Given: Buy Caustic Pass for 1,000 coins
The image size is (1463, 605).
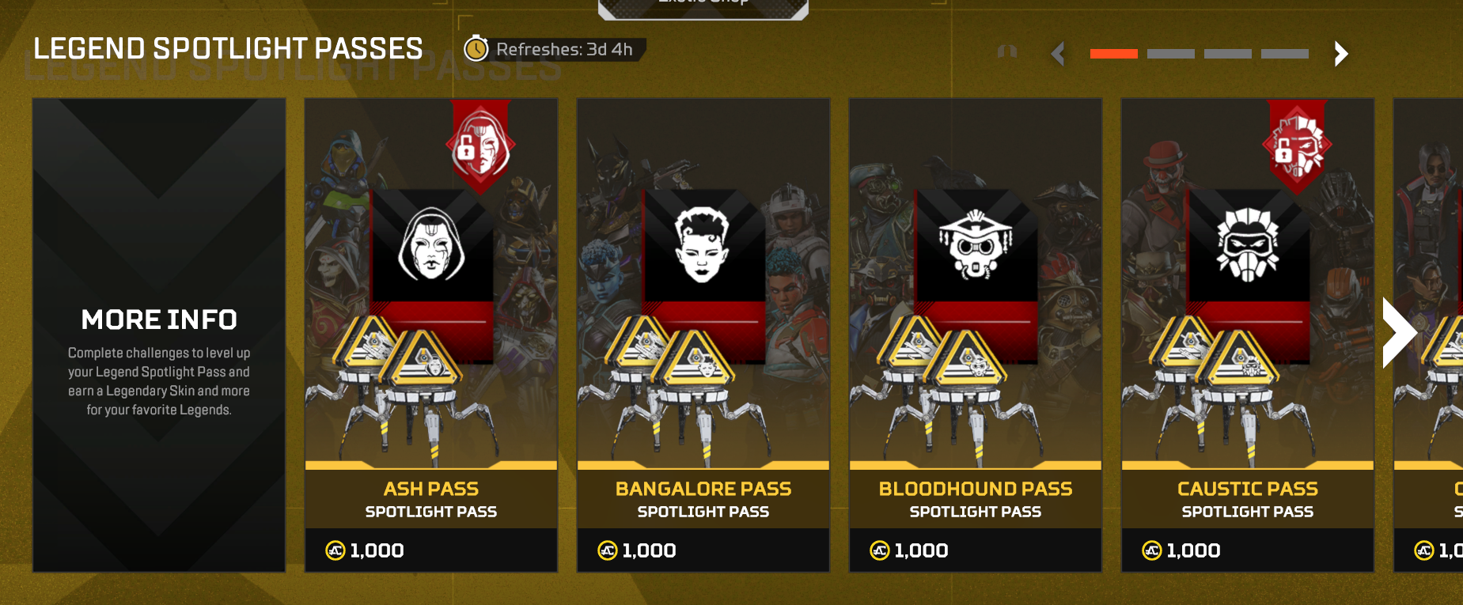Looking at the screenshot, I should 1248,550.
